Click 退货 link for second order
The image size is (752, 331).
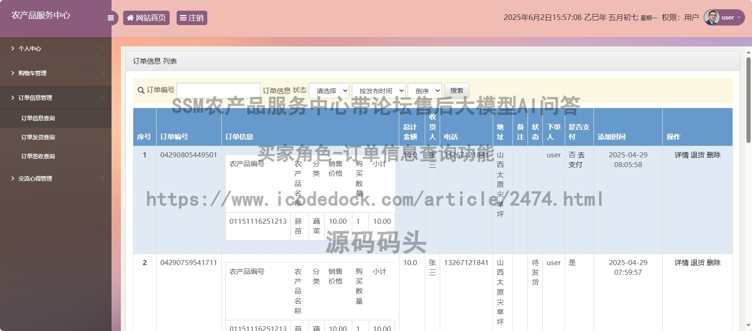697,263
